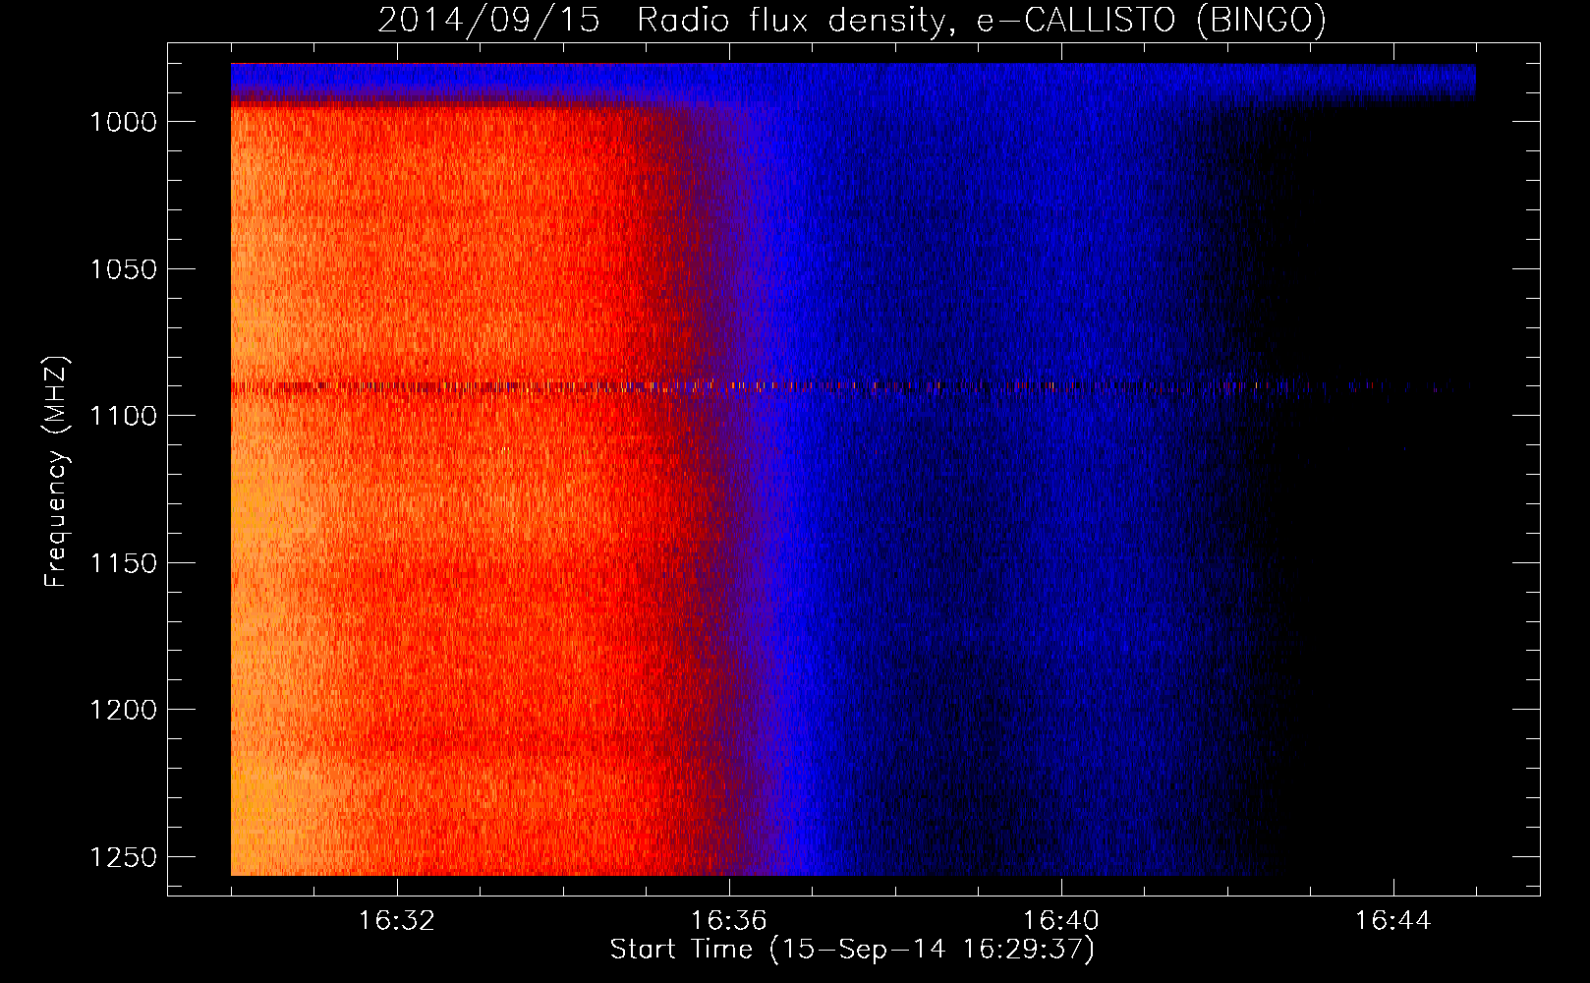
Task: Click the 1000 frequency tick label
Action: [123, 122]
